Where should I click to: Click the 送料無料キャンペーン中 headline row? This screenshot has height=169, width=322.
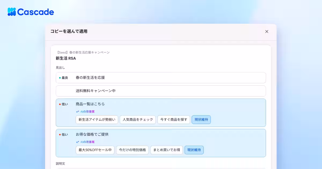[161, 91]
